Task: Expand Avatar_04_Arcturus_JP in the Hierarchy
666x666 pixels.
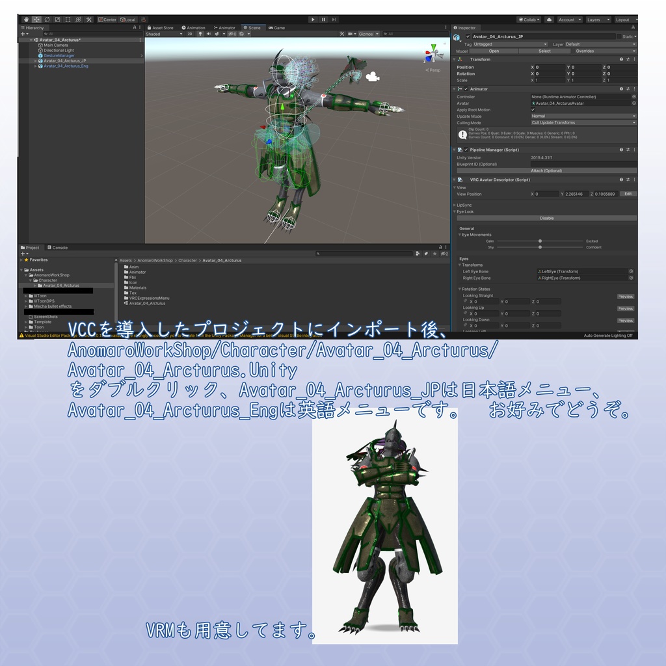Action: [x=35, y=60]
